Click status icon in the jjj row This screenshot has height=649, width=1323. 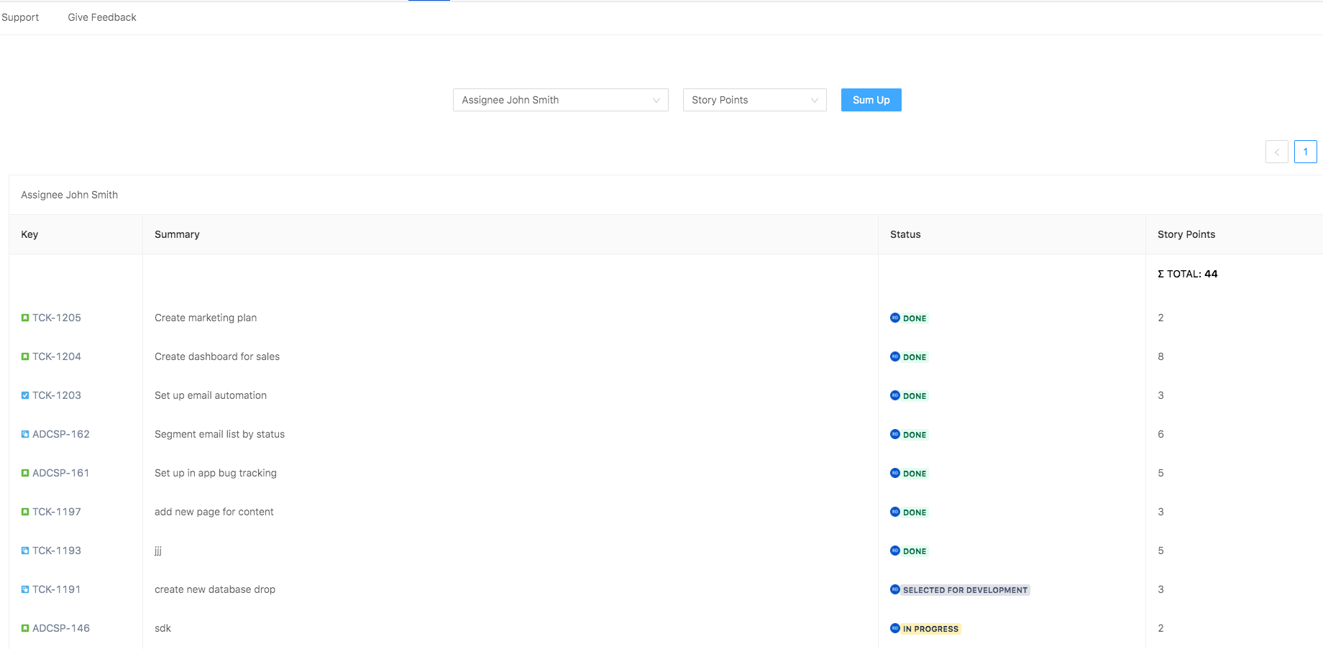[895, 551]
